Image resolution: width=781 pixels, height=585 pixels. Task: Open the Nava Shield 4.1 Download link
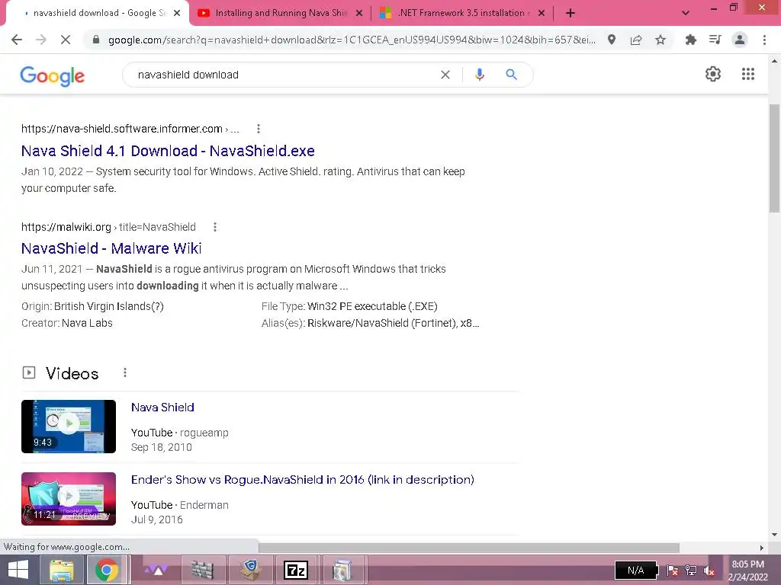[168, 151]
